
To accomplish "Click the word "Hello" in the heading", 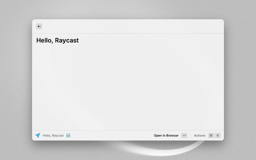I will [44, 40].
